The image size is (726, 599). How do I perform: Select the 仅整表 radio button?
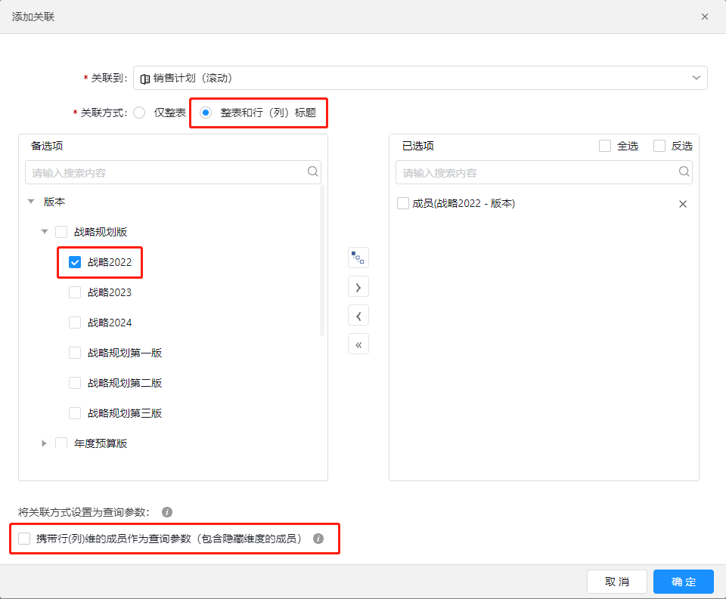click(139, 113)
